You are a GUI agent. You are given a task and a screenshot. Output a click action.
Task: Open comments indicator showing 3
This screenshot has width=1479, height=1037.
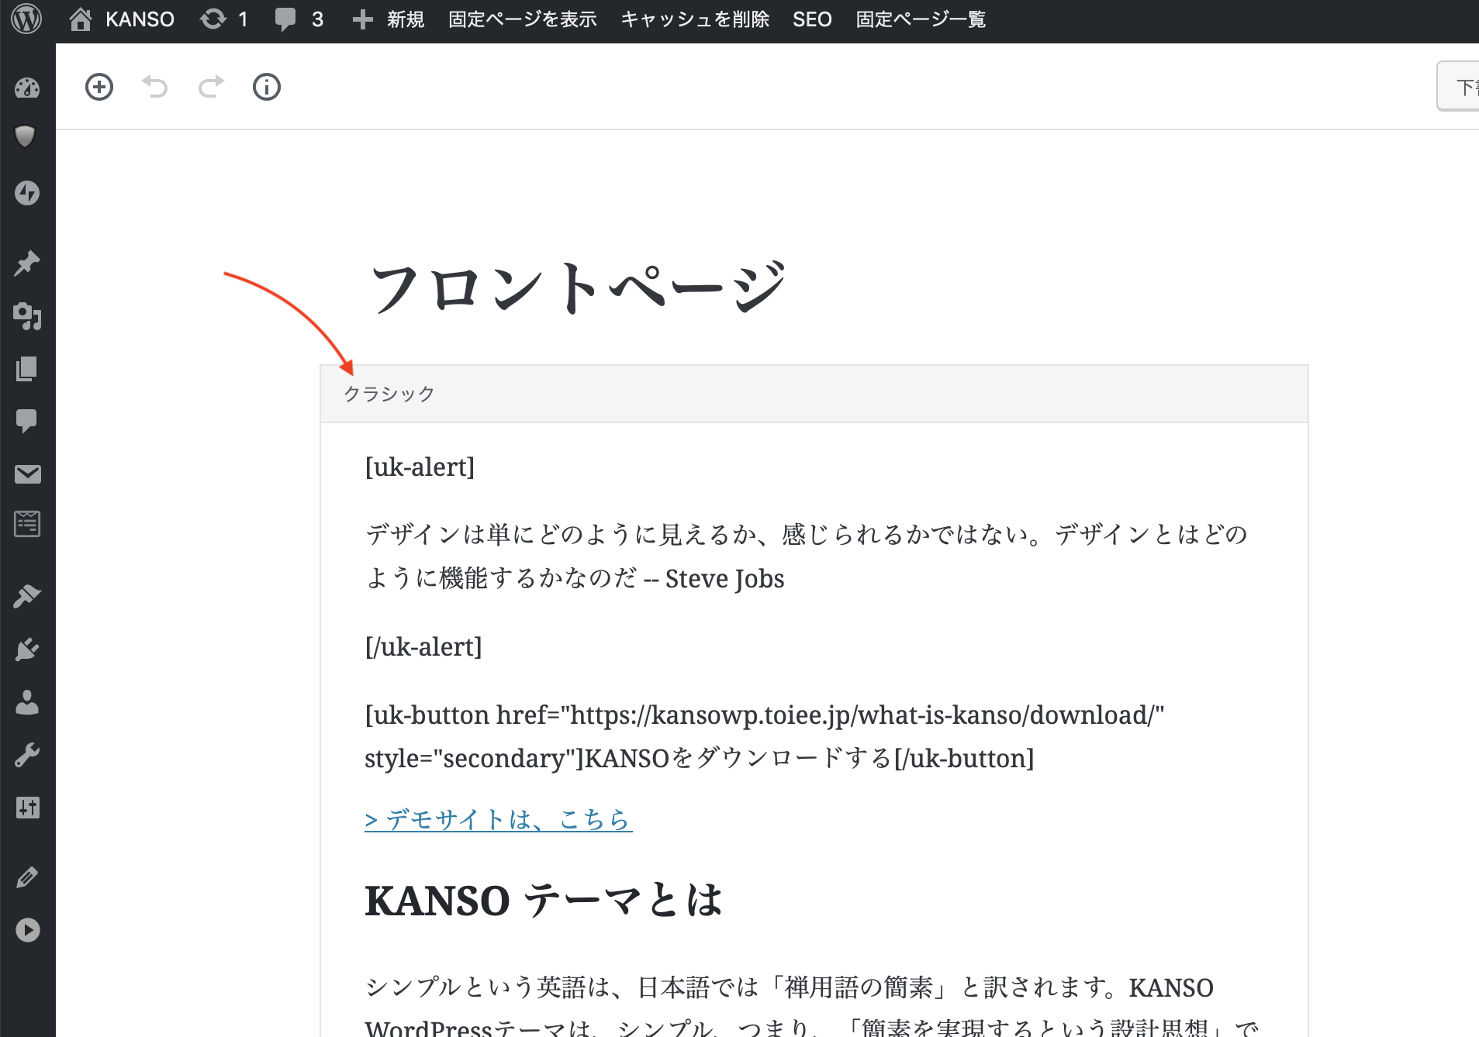click(x=299, y=19)
